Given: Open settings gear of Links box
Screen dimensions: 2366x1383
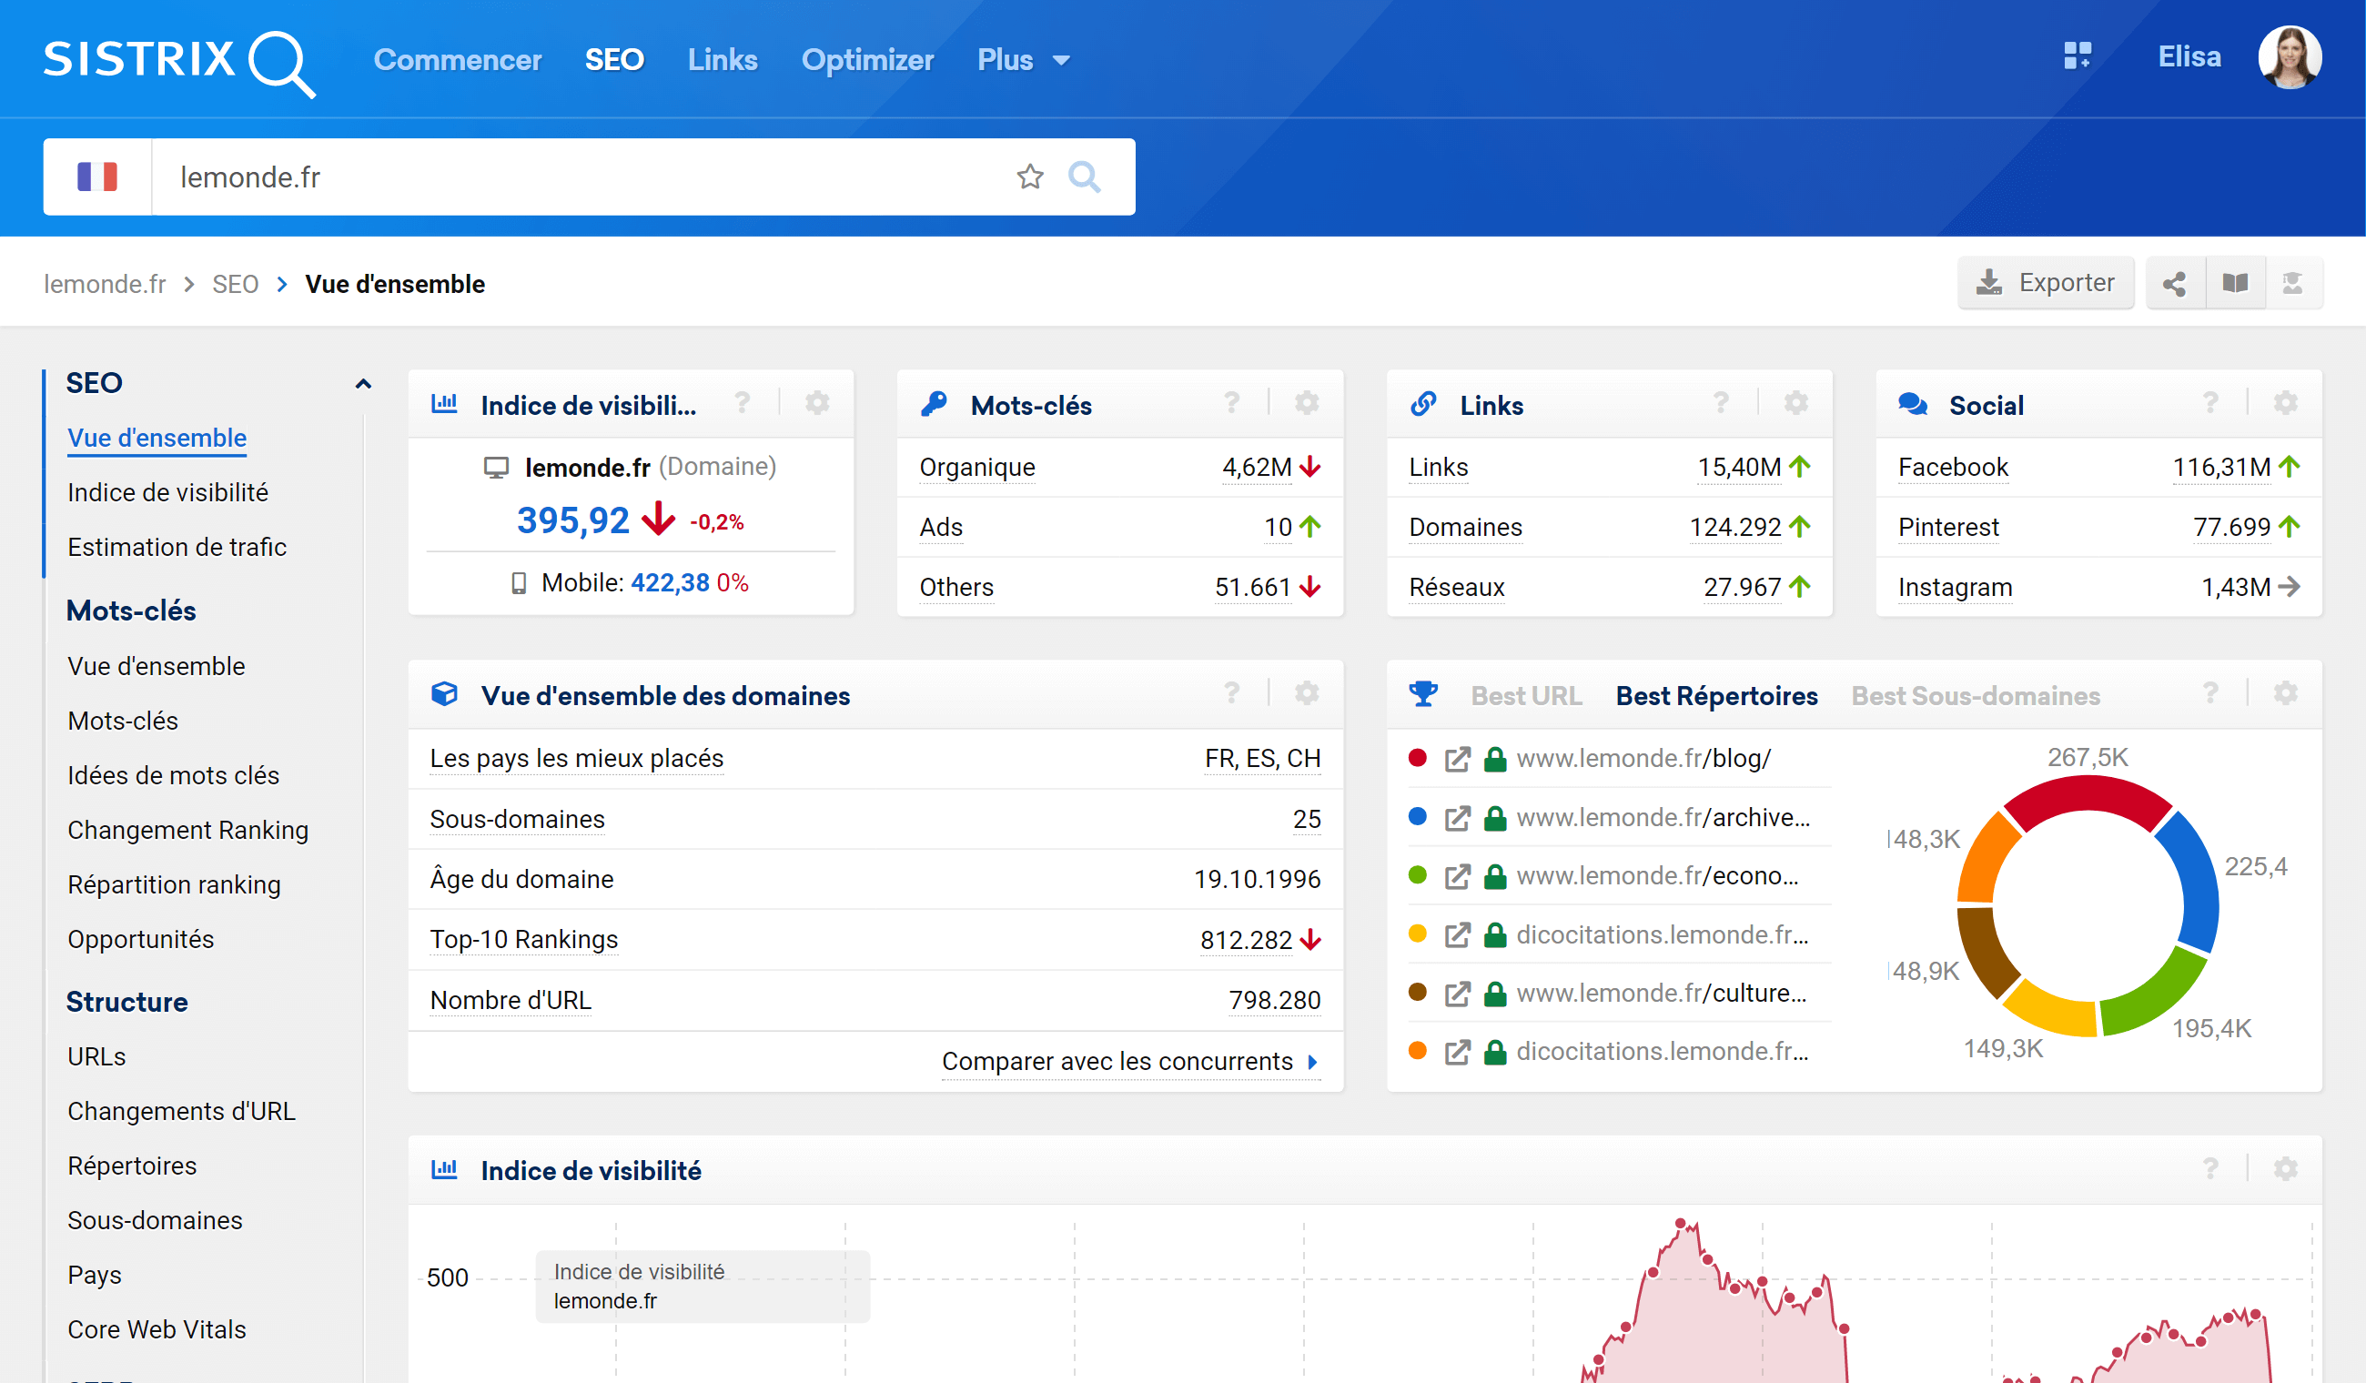Looking at the screenshot, I should [1796, 404].
